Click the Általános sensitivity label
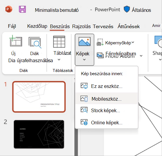162x156 pixels. tap(141, 10)
